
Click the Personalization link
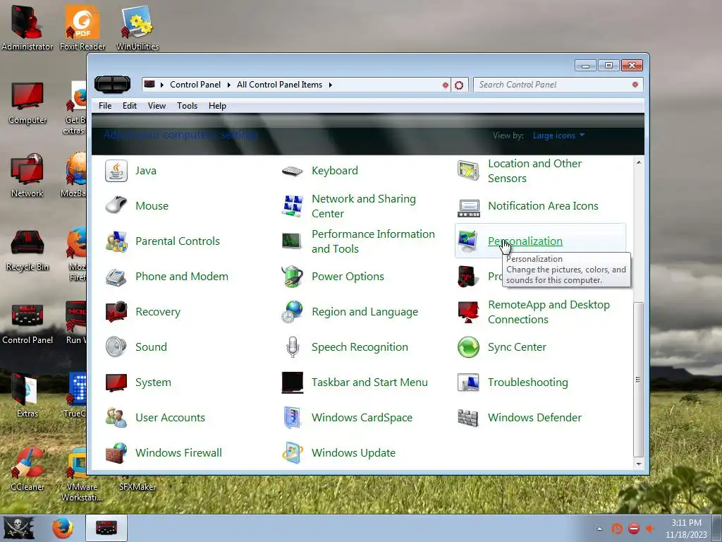525,241
